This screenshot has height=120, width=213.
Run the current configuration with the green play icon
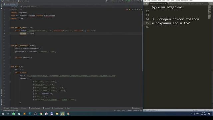(x=126, y=1)
